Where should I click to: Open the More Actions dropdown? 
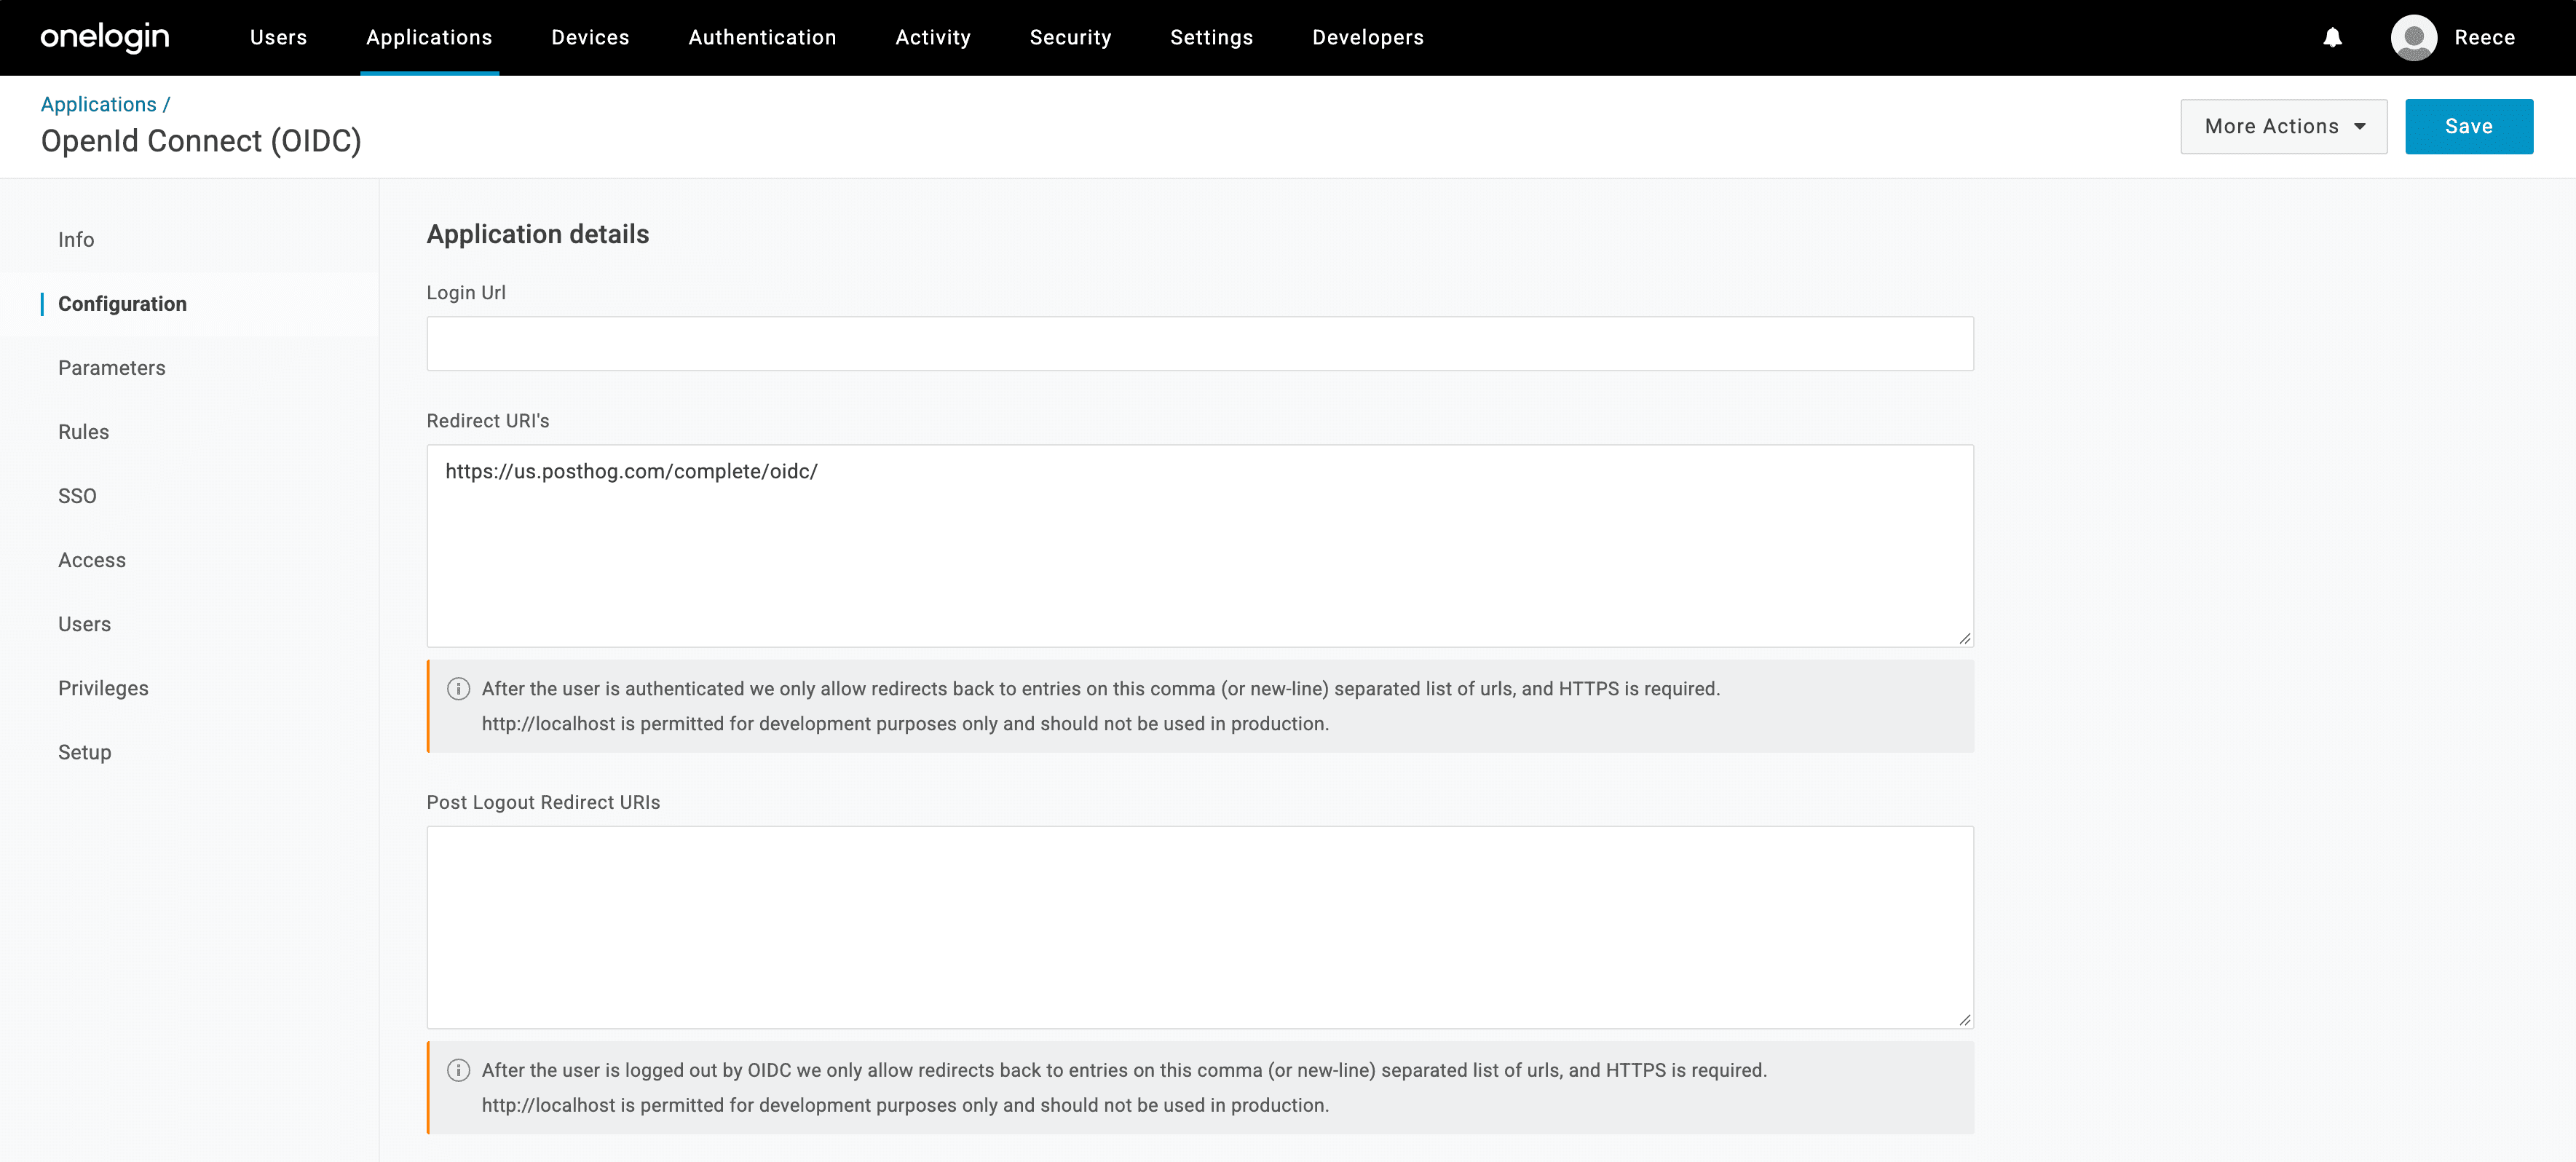2283,127
